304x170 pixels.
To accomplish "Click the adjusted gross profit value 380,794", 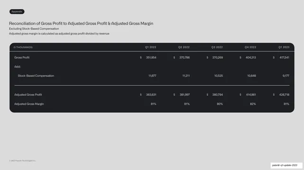I will 218,95.
